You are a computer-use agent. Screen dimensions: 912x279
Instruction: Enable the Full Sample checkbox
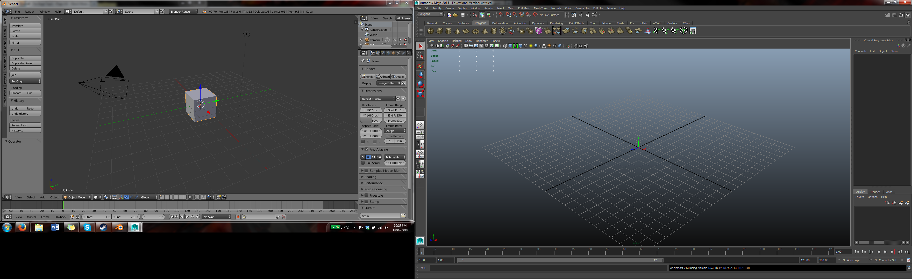(363, 163)
